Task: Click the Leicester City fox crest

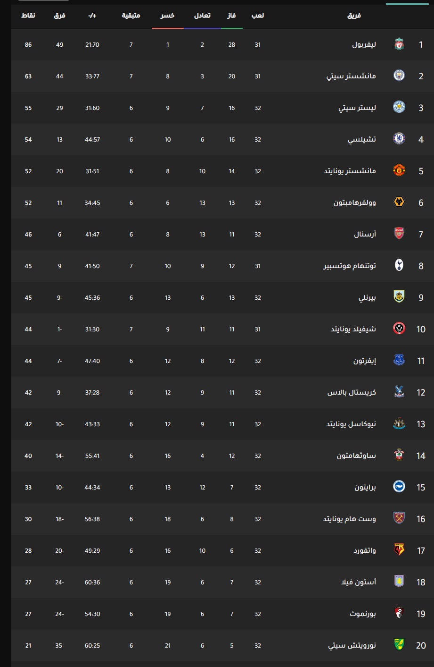Action: pos(399,108)
